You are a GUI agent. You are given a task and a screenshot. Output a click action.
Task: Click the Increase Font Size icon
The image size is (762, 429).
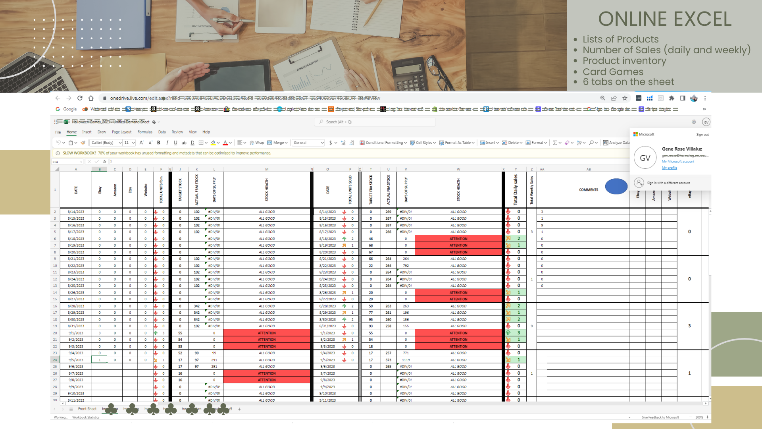tap(141, 143)
